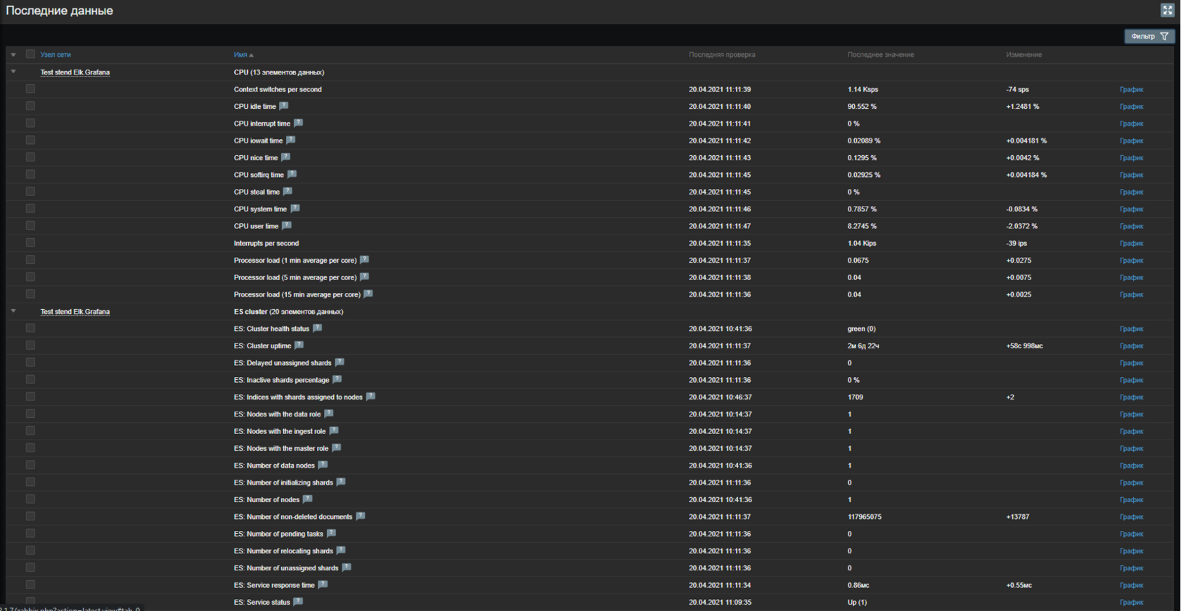Screen dimensions: 1181x611
Task: Check the ES: Service response time row checkbox
Action: pyautogui.click(x=30, y=584)
